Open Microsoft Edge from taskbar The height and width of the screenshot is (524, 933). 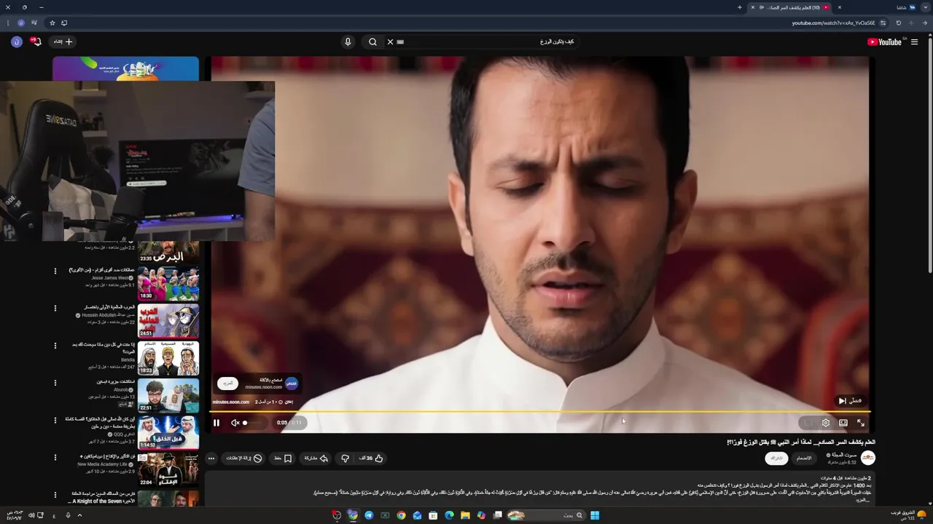[449, 515]
